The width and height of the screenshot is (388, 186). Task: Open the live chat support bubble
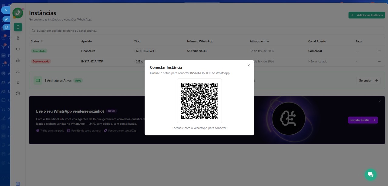[x=370, y=175]
